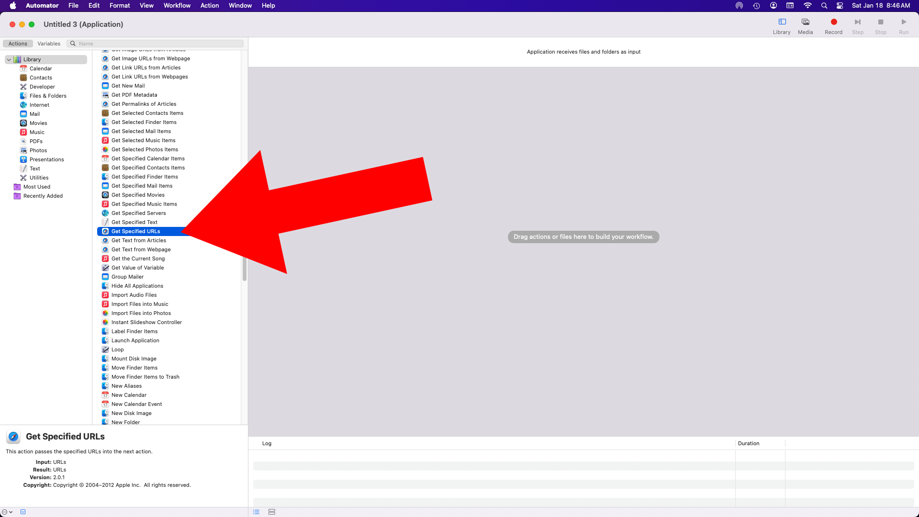919x517 pixels.
Task: Open the action options gear dropdown at bottom-left
Action: point(7,512)
